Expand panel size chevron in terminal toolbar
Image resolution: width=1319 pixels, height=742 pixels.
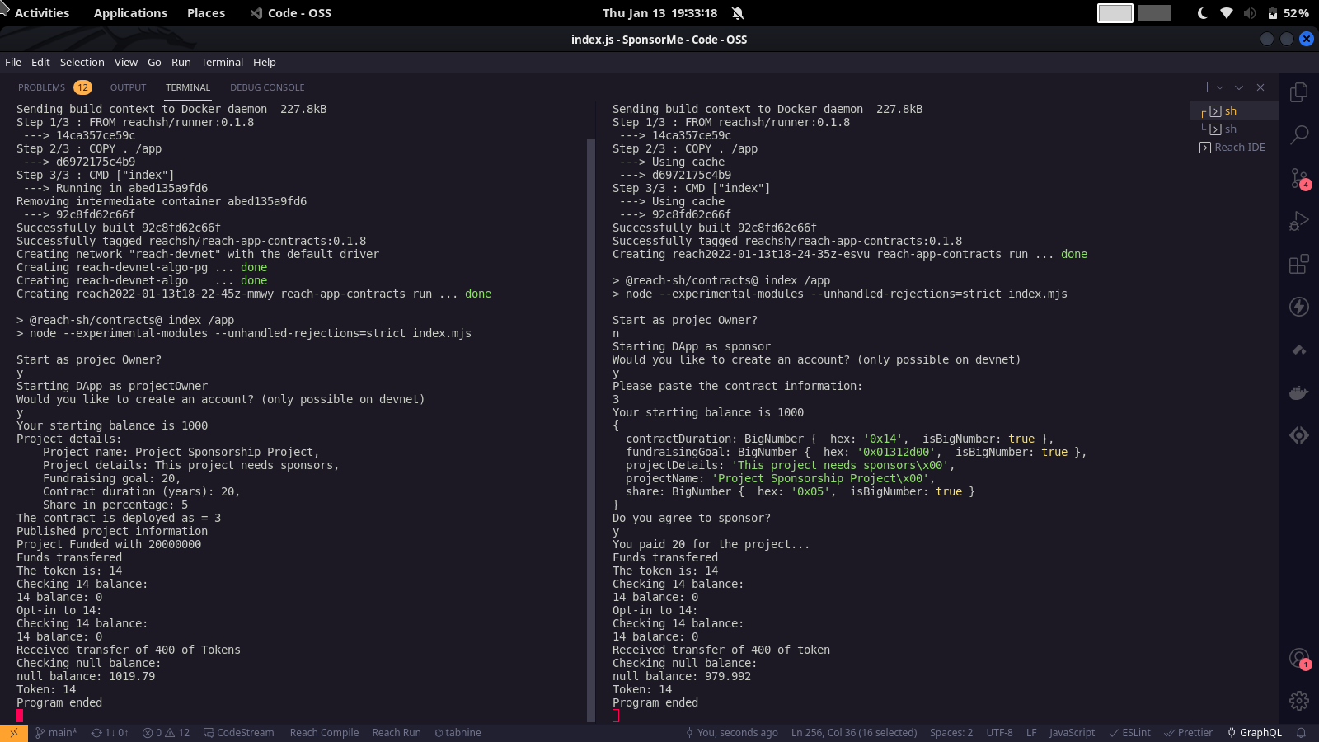pos(1238,87)
